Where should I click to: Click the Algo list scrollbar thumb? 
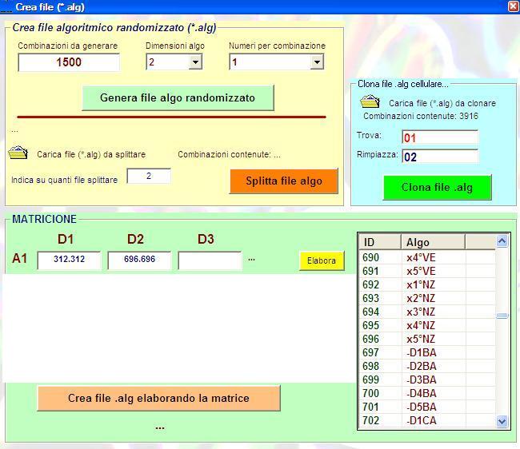click(x=502, y=316)
